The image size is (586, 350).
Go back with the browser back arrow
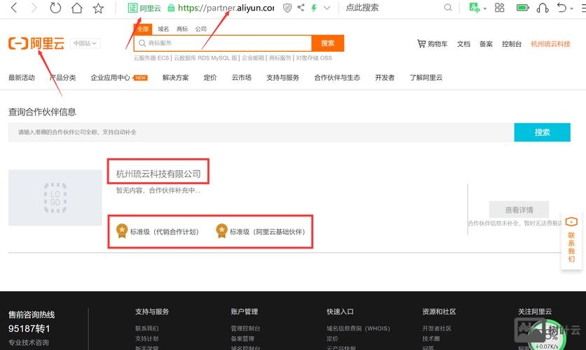point(14,8)
